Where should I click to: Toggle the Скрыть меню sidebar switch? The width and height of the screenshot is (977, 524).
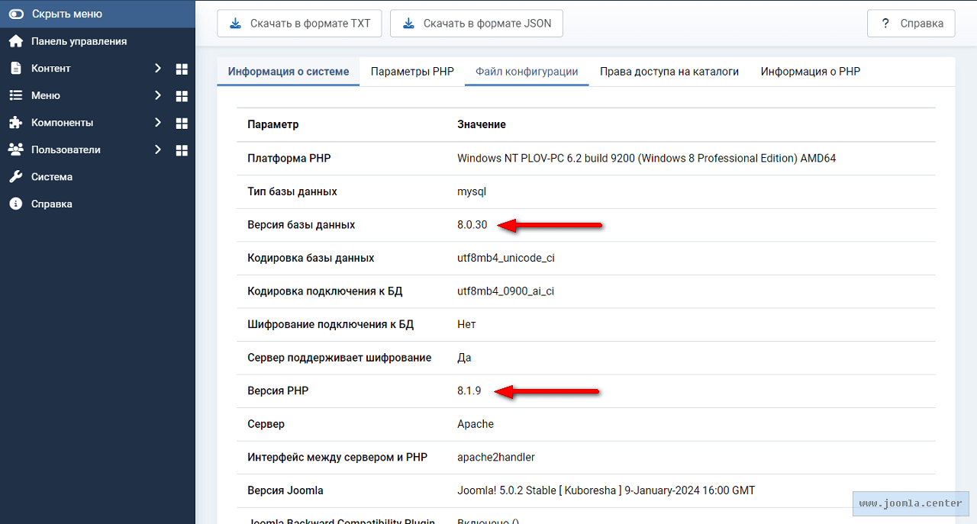[16, 14]
